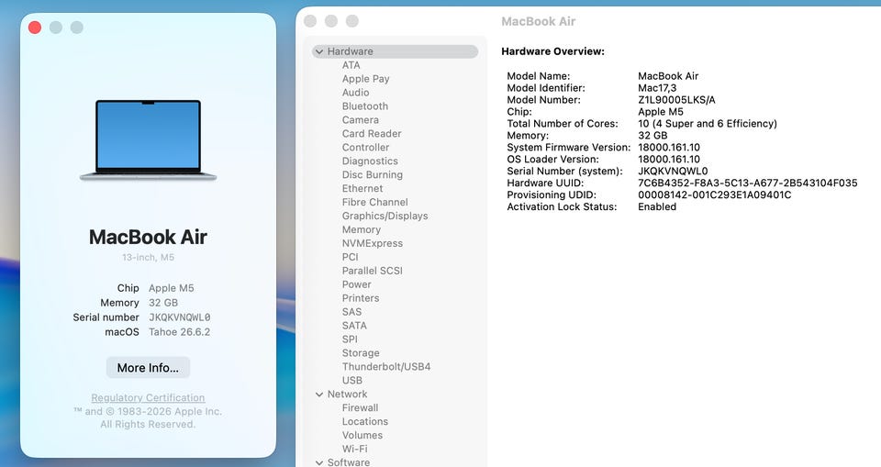The height and width of the screenshot is (467, 881).
Task: Click Provisioning UDID value 00008142-001C293E1A09401C
Action: point(714,195)
